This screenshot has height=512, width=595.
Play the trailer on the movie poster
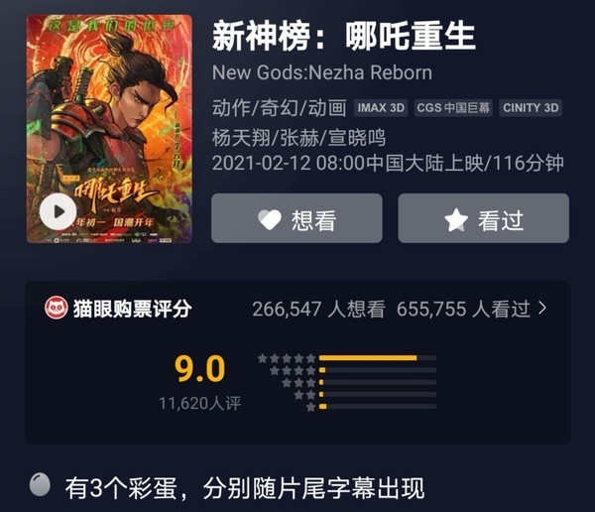coord(59,211)
